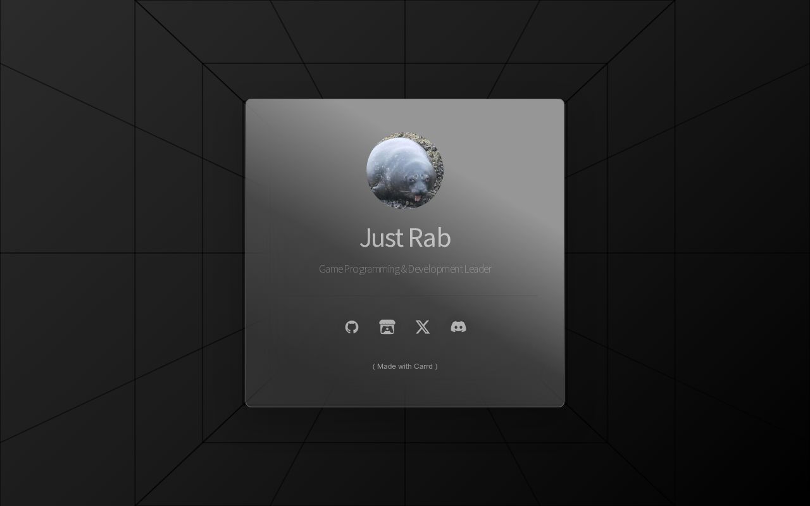Open the Discord community invite icon
This screenshot has width=810, height=506.
458,327
